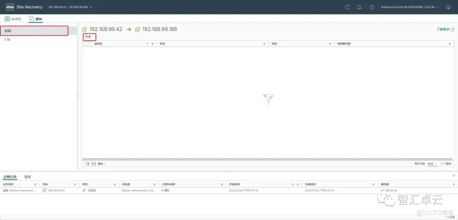The image size is (458, 220).
Task: Click the ascending sort arrow on 虚拟机 column
Action: 148,44
